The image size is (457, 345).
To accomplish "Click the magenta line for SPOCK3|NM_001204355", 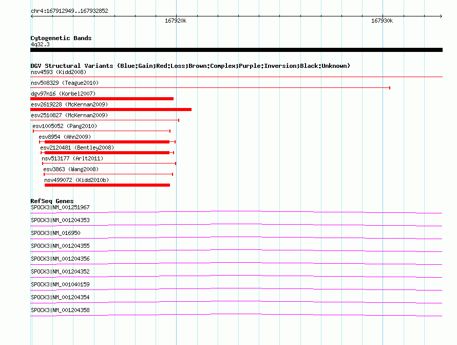I will point(236,250).
